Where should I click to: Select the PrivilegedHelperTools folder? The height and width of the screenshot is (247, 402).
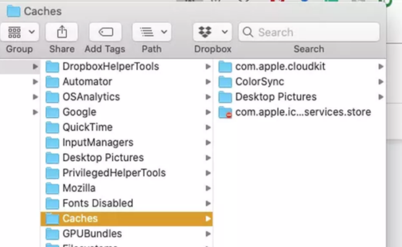(114, 173)
